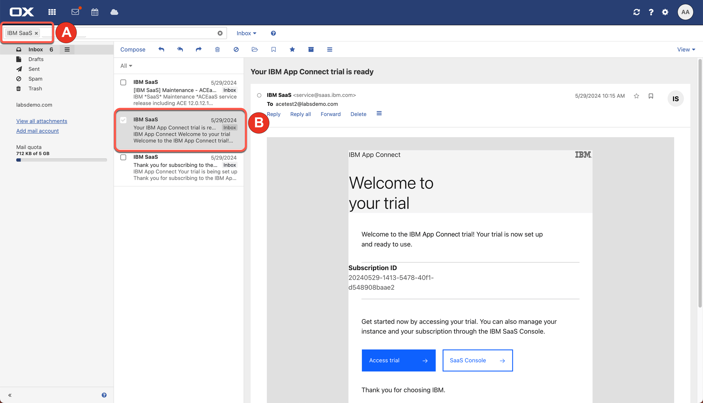Click the archive box icon in the toolbar
The image size is (703, 403).
pyautogui.click(x=311, y=49)
